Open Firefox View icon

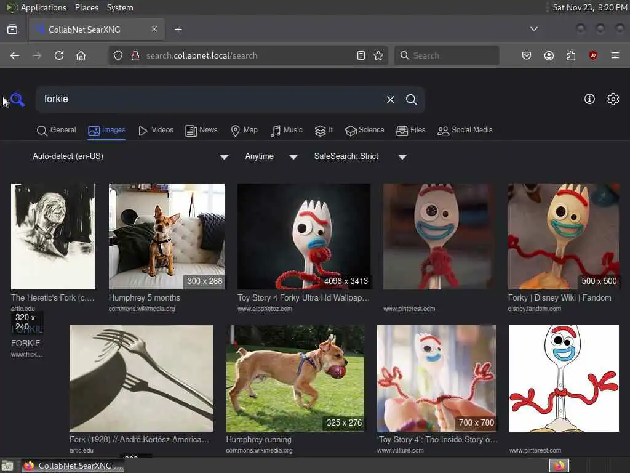12,29
